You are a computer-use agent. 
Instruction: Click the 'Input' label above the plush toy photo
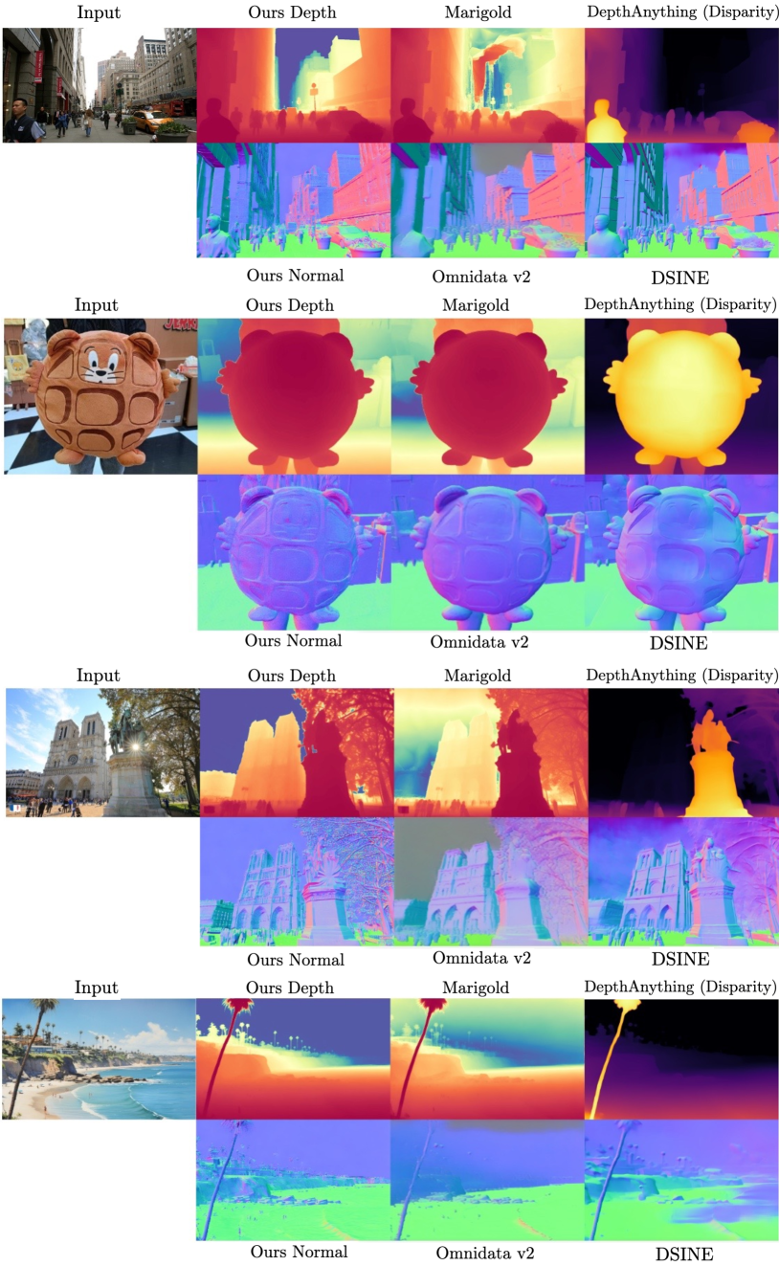pyautogui.click(x=97, y=305)
